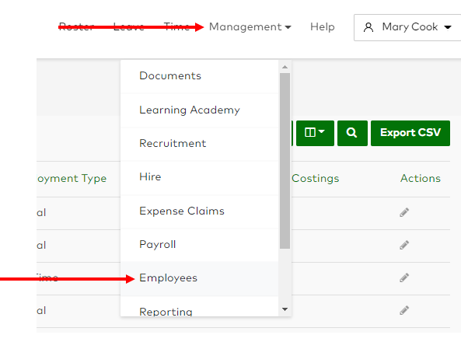This screenshot has width=461, height=342.
Task: Select Learning Academy menu item
Action: pos(199,110)
